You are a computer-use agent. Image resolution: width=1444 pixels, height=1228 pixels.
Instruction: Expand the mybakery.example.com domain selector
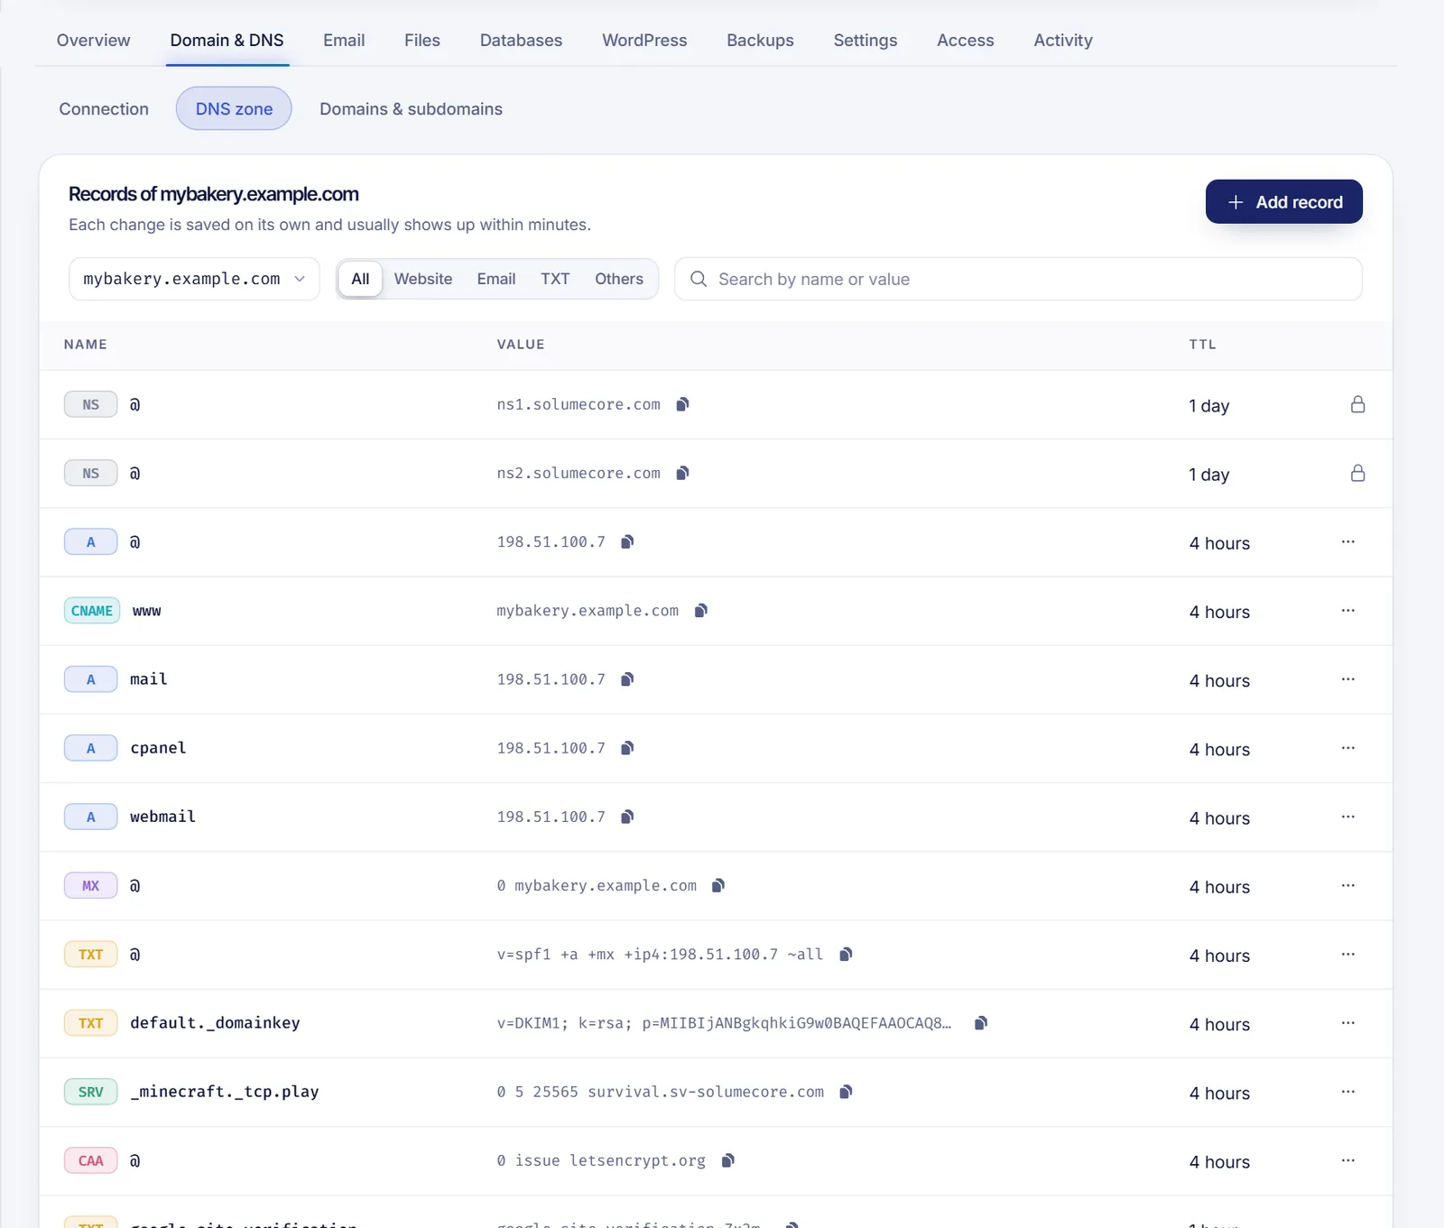tap(194, 279)
